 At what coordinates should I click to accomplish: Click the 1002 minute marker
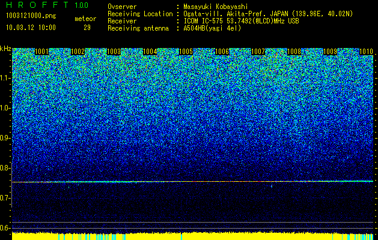[x=78, y=52]
